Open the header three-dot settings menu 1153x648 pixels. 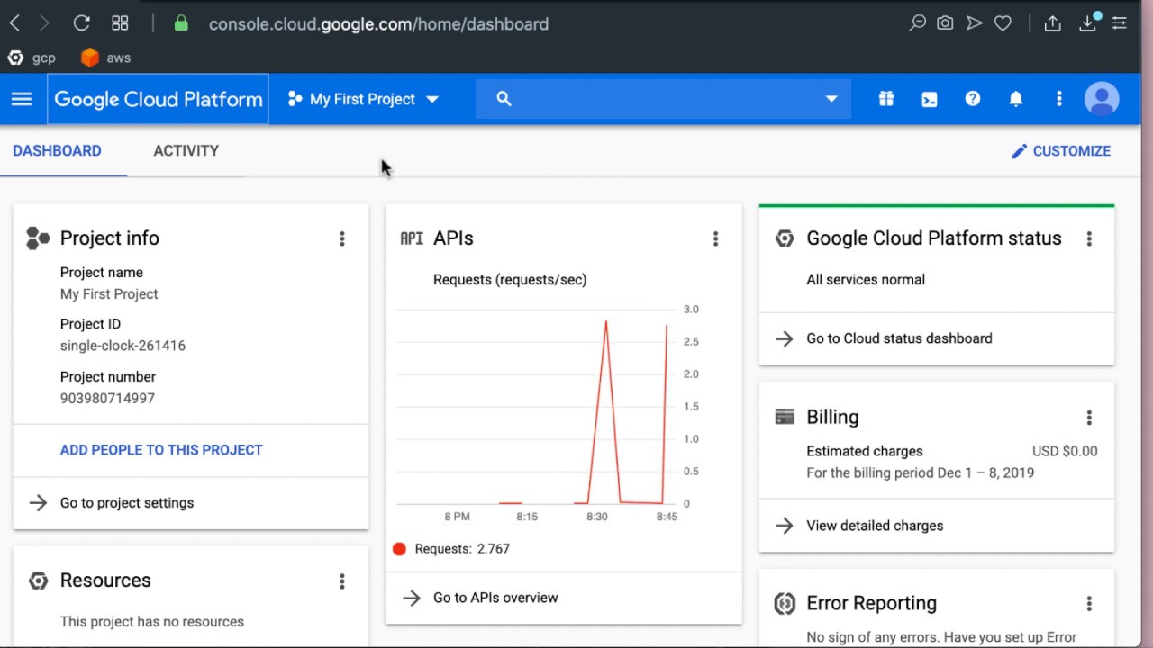(x=1059, y=99)
